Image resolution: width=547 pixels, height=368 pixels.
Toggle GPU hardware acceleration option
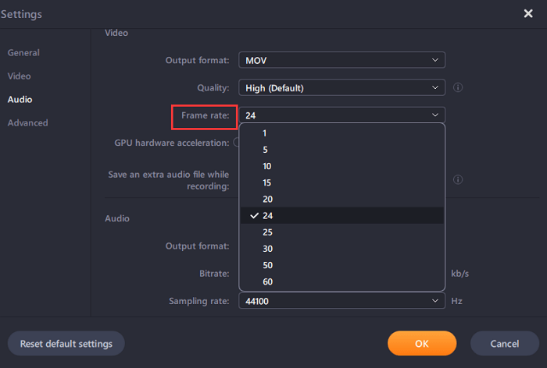235,143
